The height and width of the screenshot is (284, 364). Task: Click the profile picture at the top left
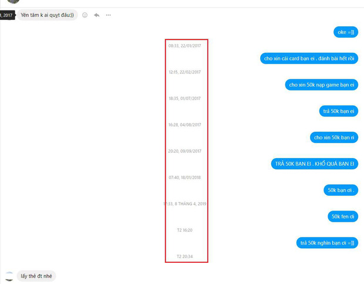[x=13, y=2]
